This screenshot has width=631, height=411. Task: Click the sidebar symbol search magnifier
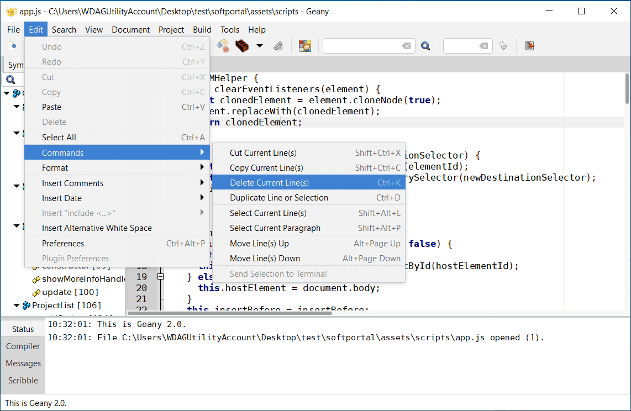pos(11,80)
